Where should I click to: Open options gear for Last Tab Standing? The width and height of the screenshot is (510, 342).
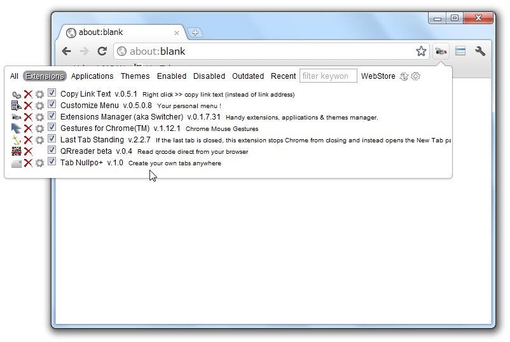tap(39, 140)
